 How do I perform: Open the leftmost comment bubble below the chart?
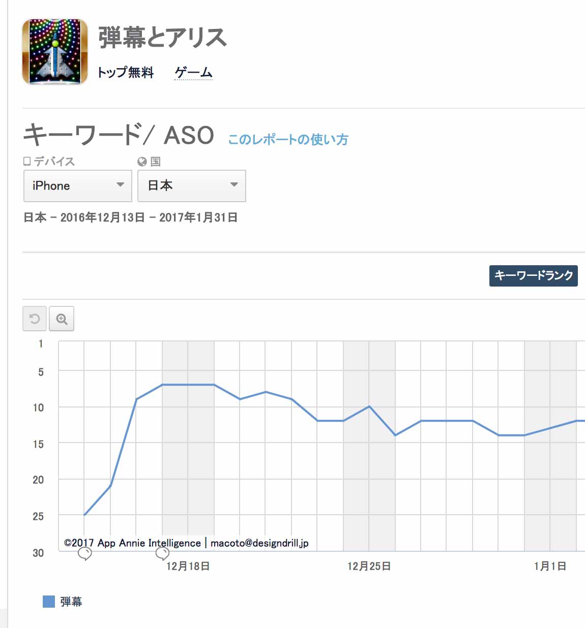point(85,553)
